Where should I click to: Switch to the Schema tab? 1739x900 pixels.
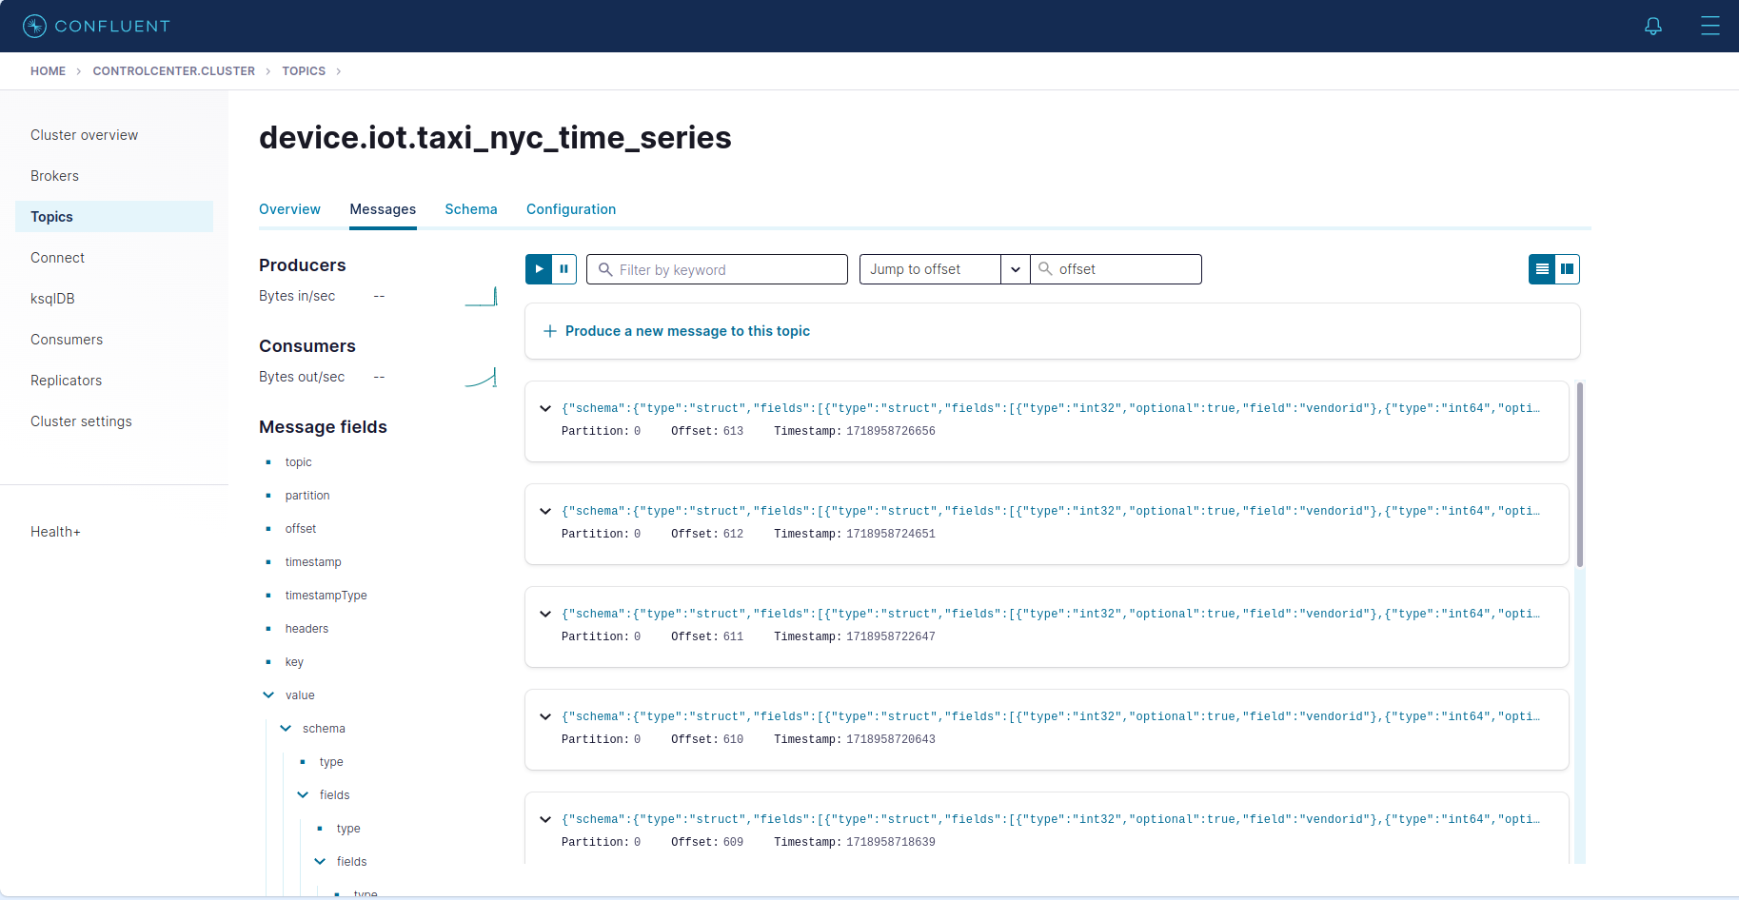point(471,209)
